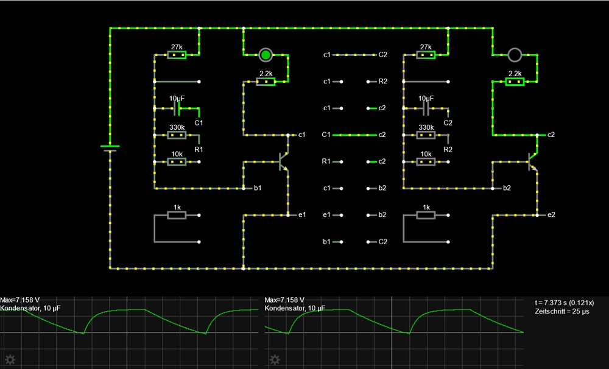Image resolution: width=609 pixels, height=369 pixels.
Task: Toggle the switch between R1 and c2
Action: pyautogui.click(x=355, y=162)
